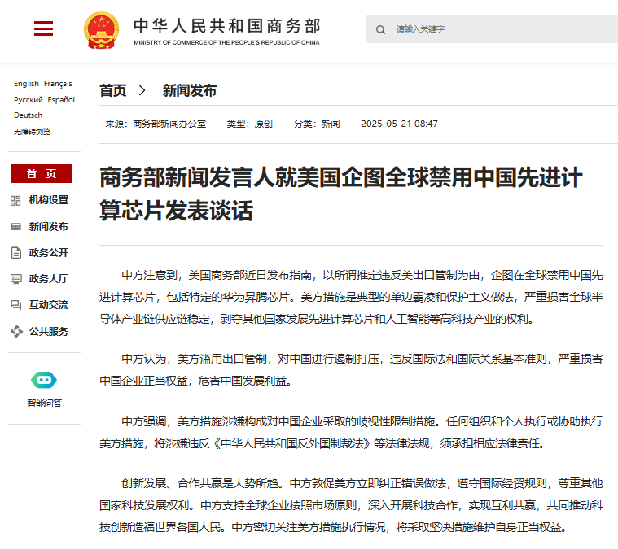Click the date 2025-05-21 08:47

click(x=399, y=124)
